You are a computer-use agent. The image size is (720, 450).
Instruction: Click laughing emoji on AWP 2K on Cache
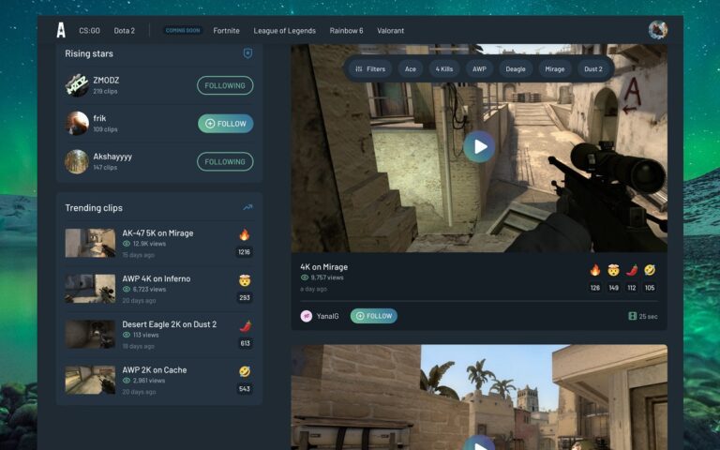[245, 371]
